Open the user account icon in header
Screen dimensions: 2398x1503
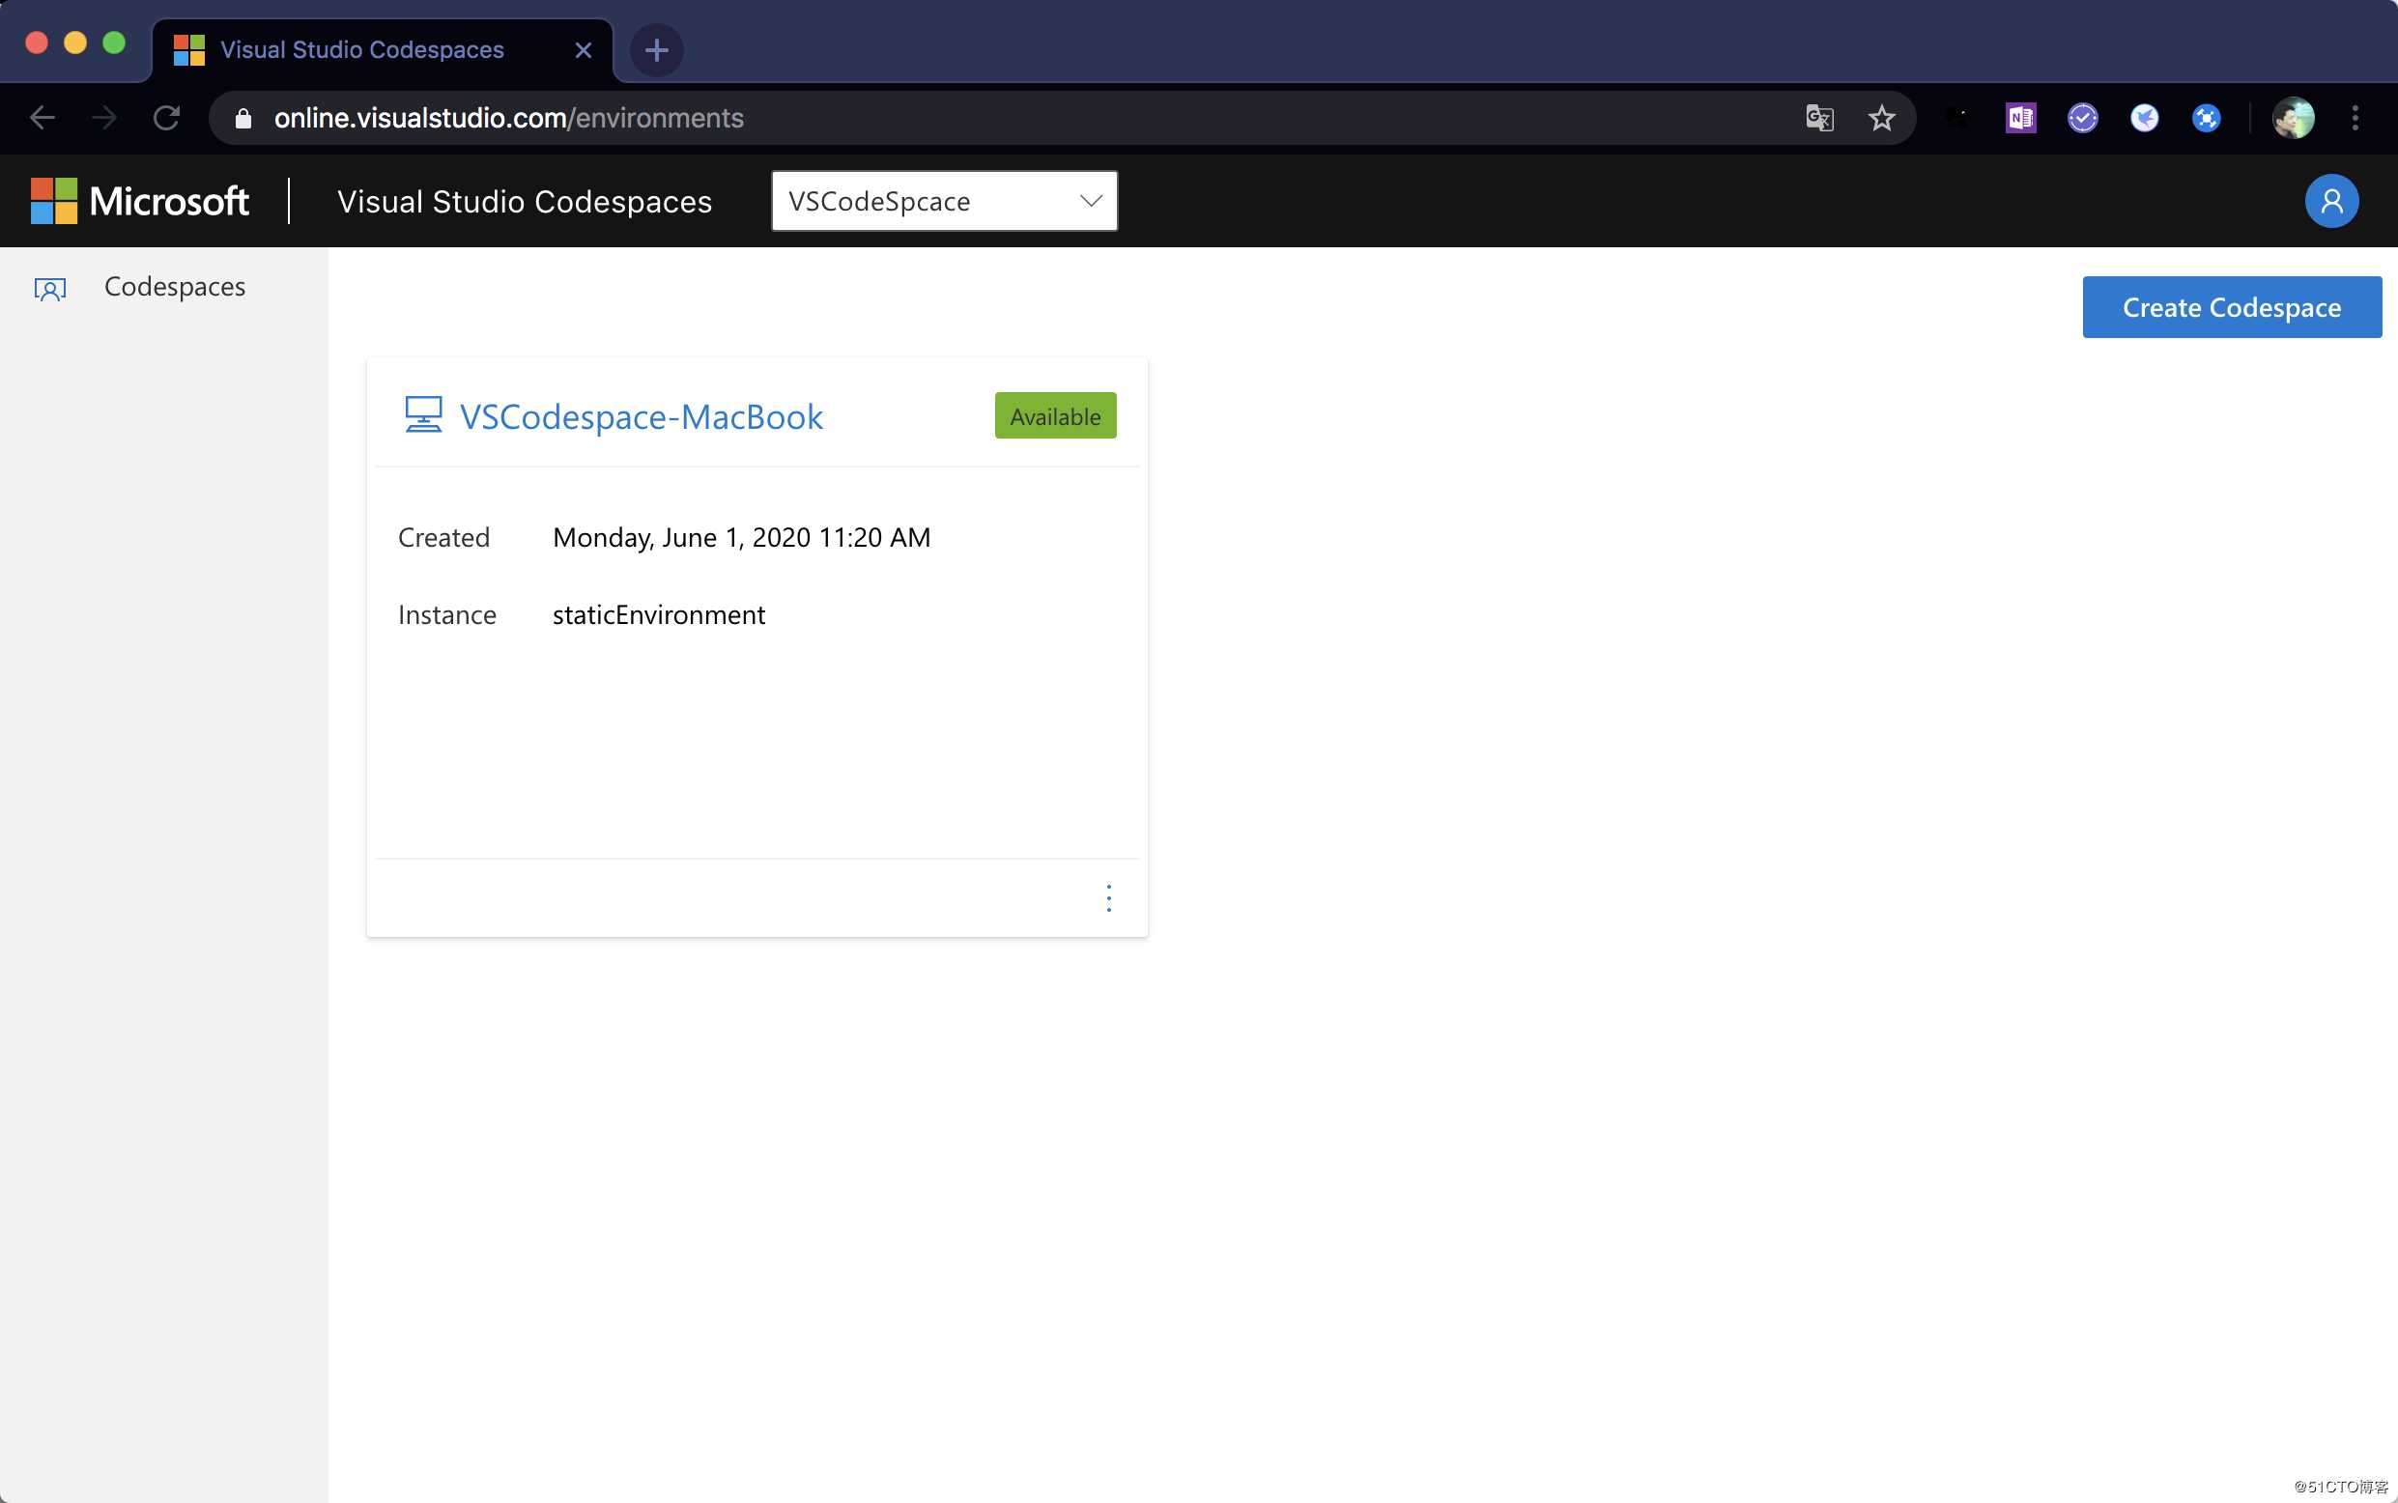tap(2331, 201)
